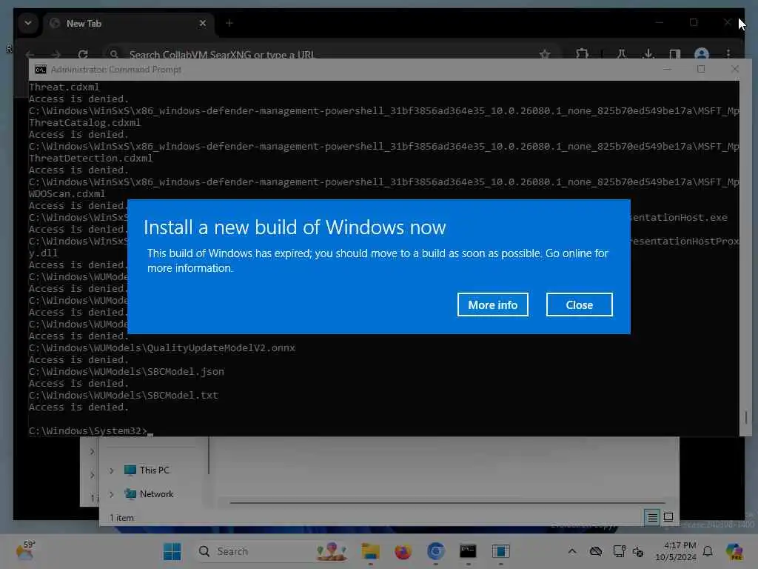
Task: Open File Explorer from the taskbar
Action: 371,551
